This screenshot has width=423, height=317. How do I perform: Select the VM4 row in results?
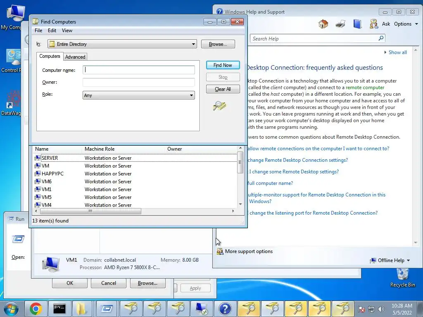click(x=135, y=205)
